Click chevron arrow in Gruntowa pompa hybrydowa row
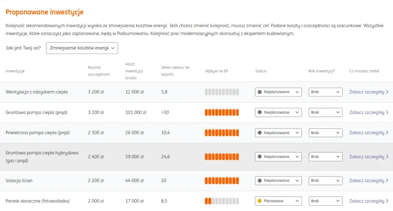 click(387, 157)
